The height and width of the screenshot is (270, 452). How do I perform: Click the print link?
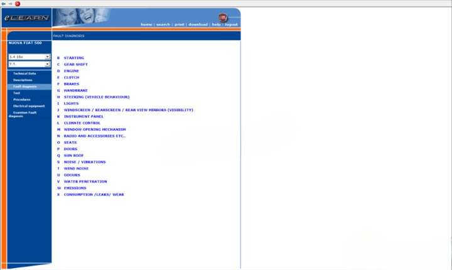(x=180, y=24)
